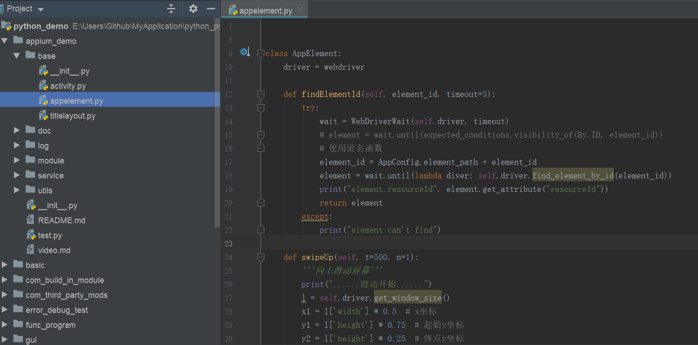Viewport: 698px width, 345px height.
Task: Expand the log folder
Action: click(x=17, y=145)
